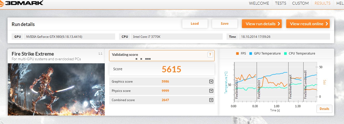This screenshot has height=124, width=344.
Task: Click 'For multi-GPU systems and overclocked PCs'
Action: click(x=46, y=59)
